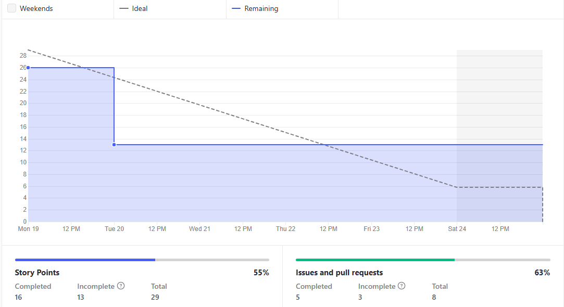Click the Wed 21 axis label
The height and width of the screenshot is (307, 564).
pos(199,229)
